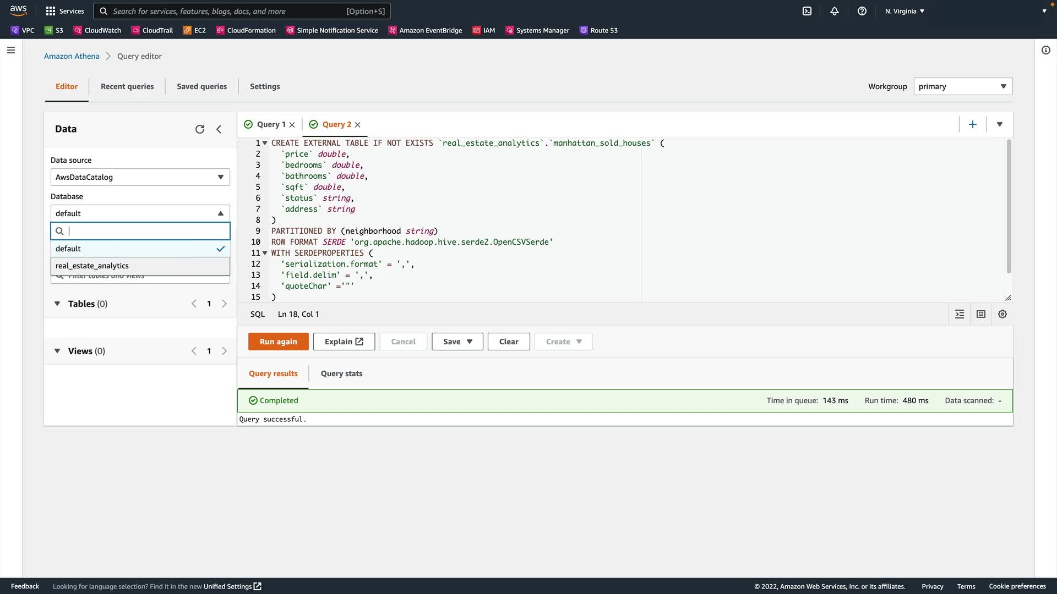The width and height of the screenshot is (1057, 594).
Task: Collapse the Views section
Action: (x=57, y=351)
